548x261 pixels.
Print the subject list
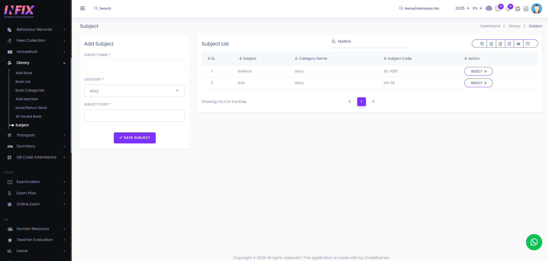click(518, 43)
